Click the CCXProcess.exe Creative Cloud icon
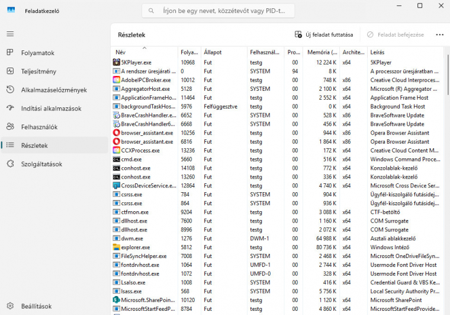The width and height of the screenshot is (450, 315). [x=116, y=150]
